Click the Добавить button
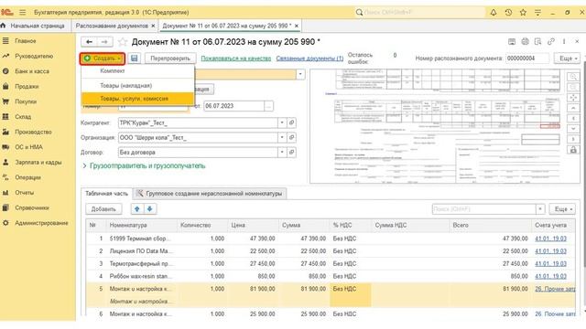Image resolution: width=586 pixels, height=329 pixels. [103, 209]
